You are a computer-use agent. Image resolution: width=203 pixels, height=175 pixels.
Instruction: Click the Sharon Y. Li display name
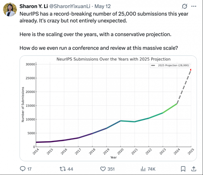coord(34,6)
